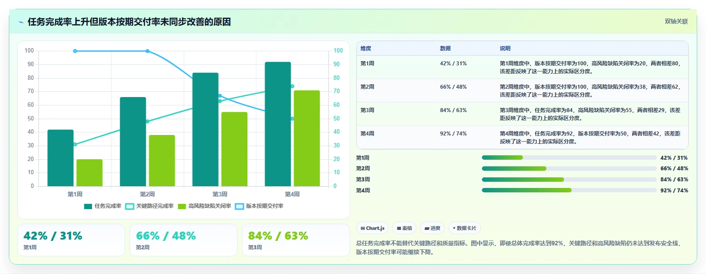Image resolution: width=706 pixels, height=274 pixels.
Task: Click the teal line point at 第4周 near 74
Action: coord(292,86)
